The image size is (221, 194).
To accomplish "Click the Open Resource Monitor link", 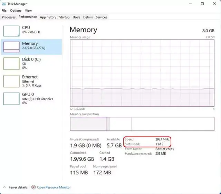I will point(54,187).
